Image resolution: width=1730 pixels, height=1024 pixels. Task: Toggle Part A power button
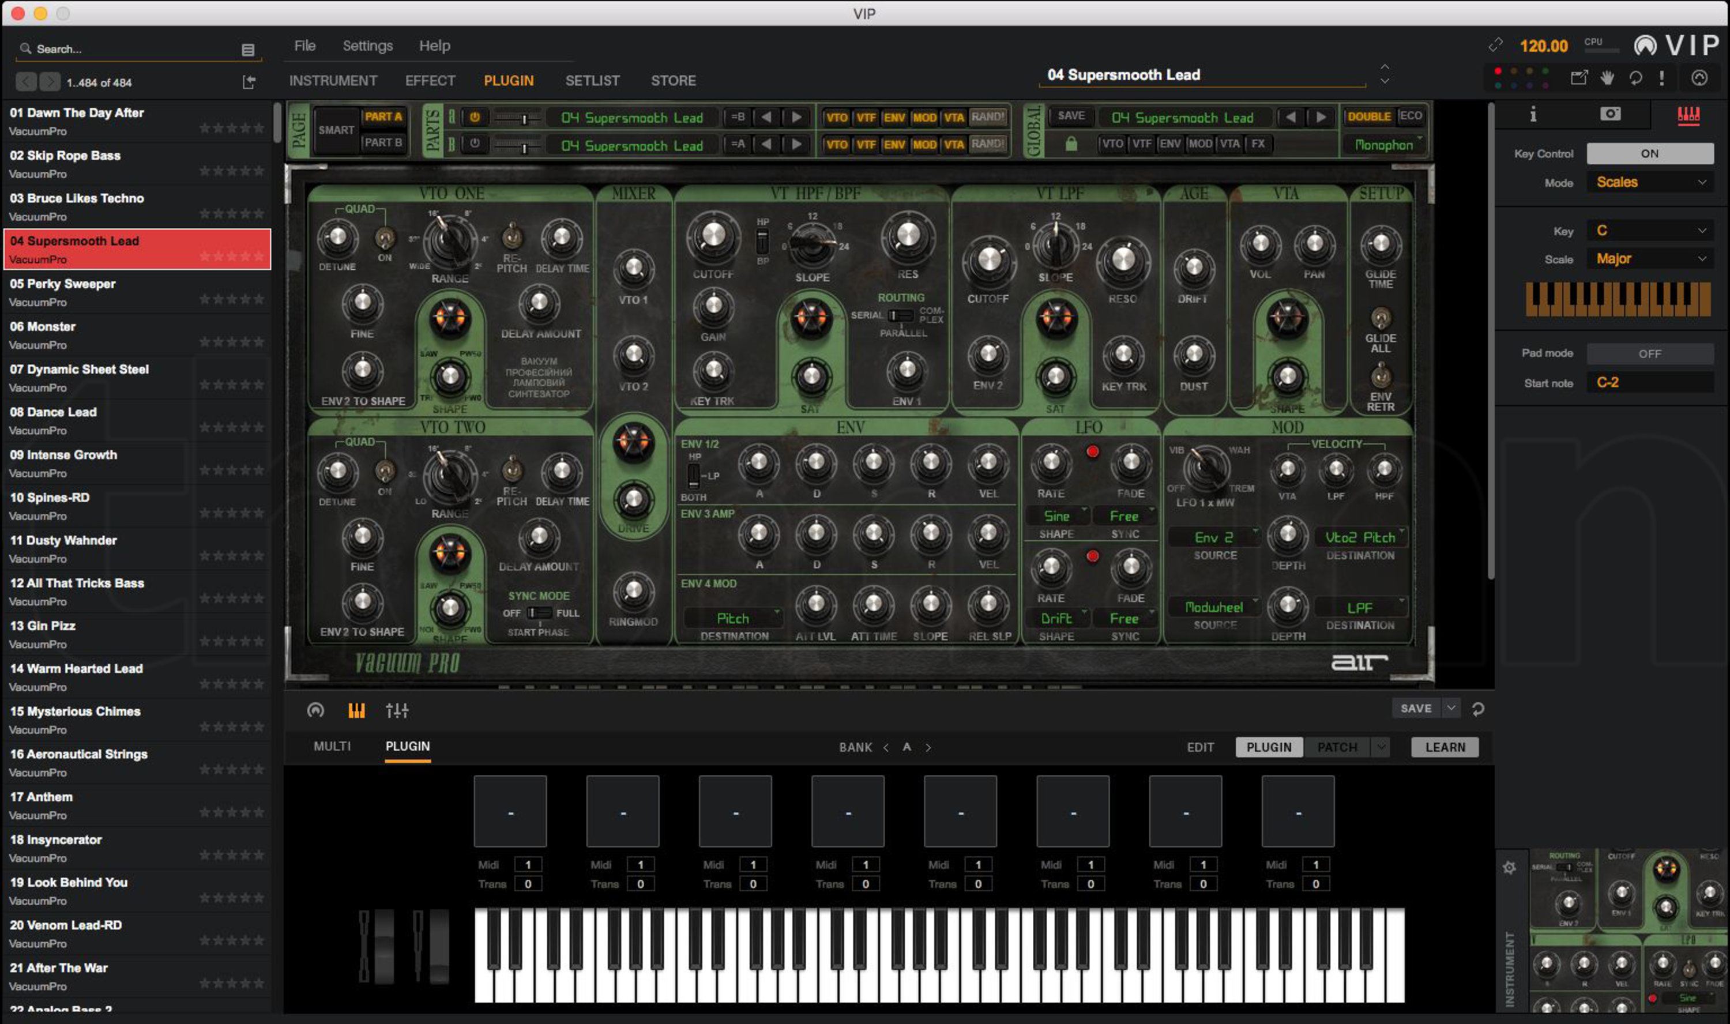coord(475,117)
